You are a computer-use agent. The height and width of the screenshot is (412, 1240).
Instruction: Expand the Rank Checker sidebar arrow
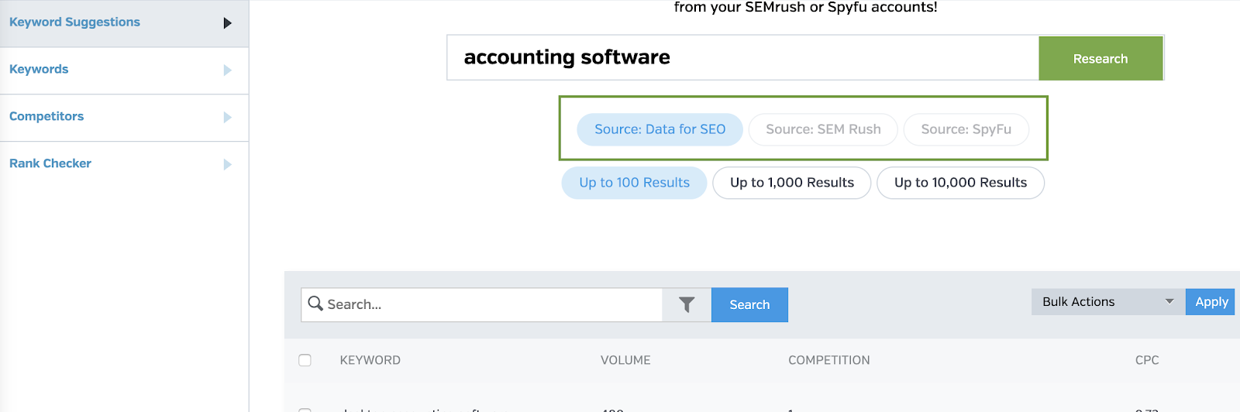coord(227,164)
